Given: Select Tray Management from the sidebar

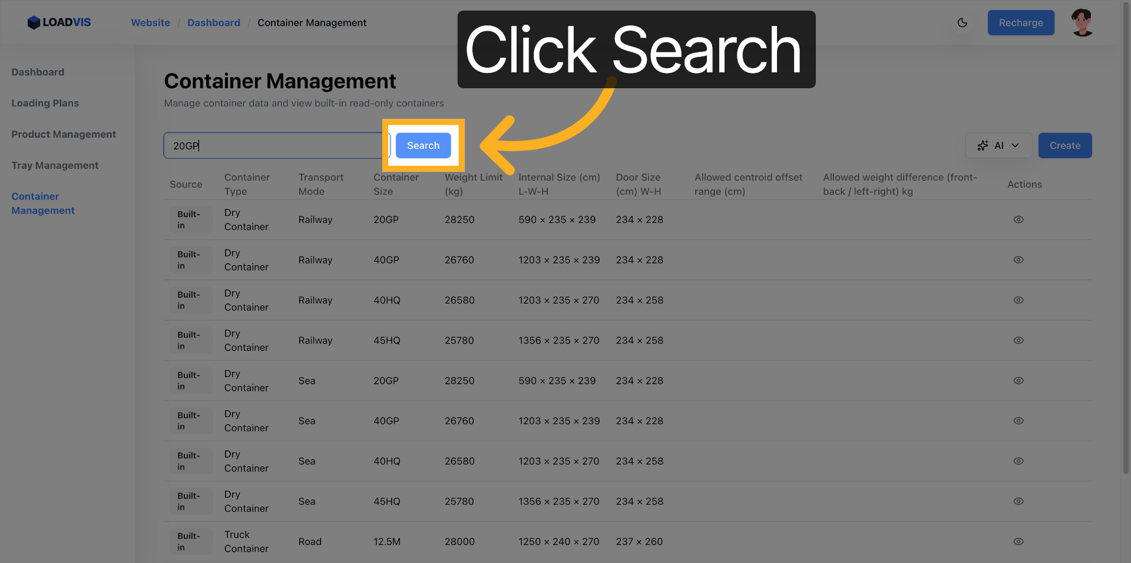Looking at the screenshot, I should pos(55,165).
